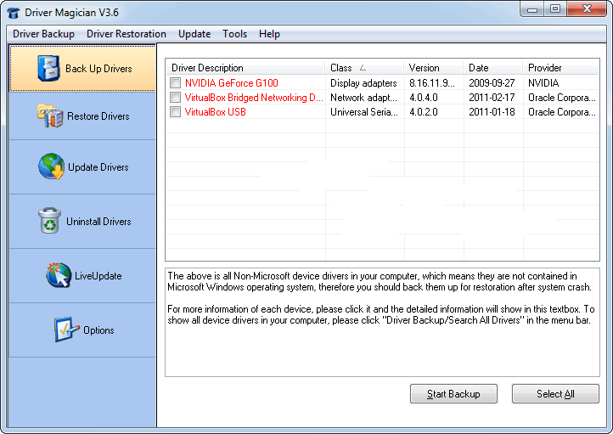Maximize the Driver Magician window
Screen dimensions: 613x434
click(555, 9)
